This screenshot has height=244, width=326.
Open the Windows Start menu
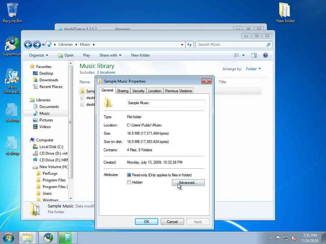[x=9, y=238]
